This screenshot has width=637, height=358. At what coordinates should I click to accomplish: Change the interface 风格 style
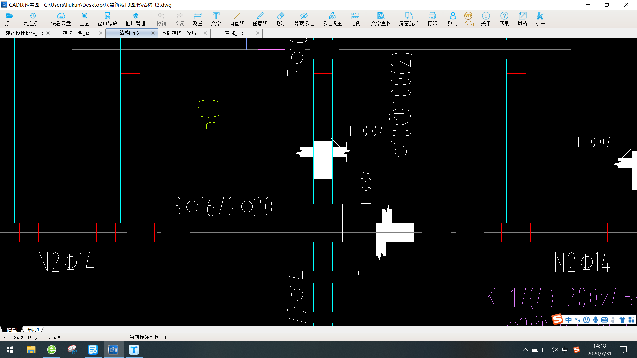coord(523,19)
